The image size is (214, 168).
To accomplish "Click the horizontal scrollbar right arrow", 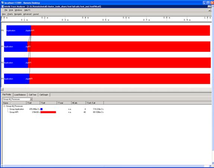I will [210, 166].
